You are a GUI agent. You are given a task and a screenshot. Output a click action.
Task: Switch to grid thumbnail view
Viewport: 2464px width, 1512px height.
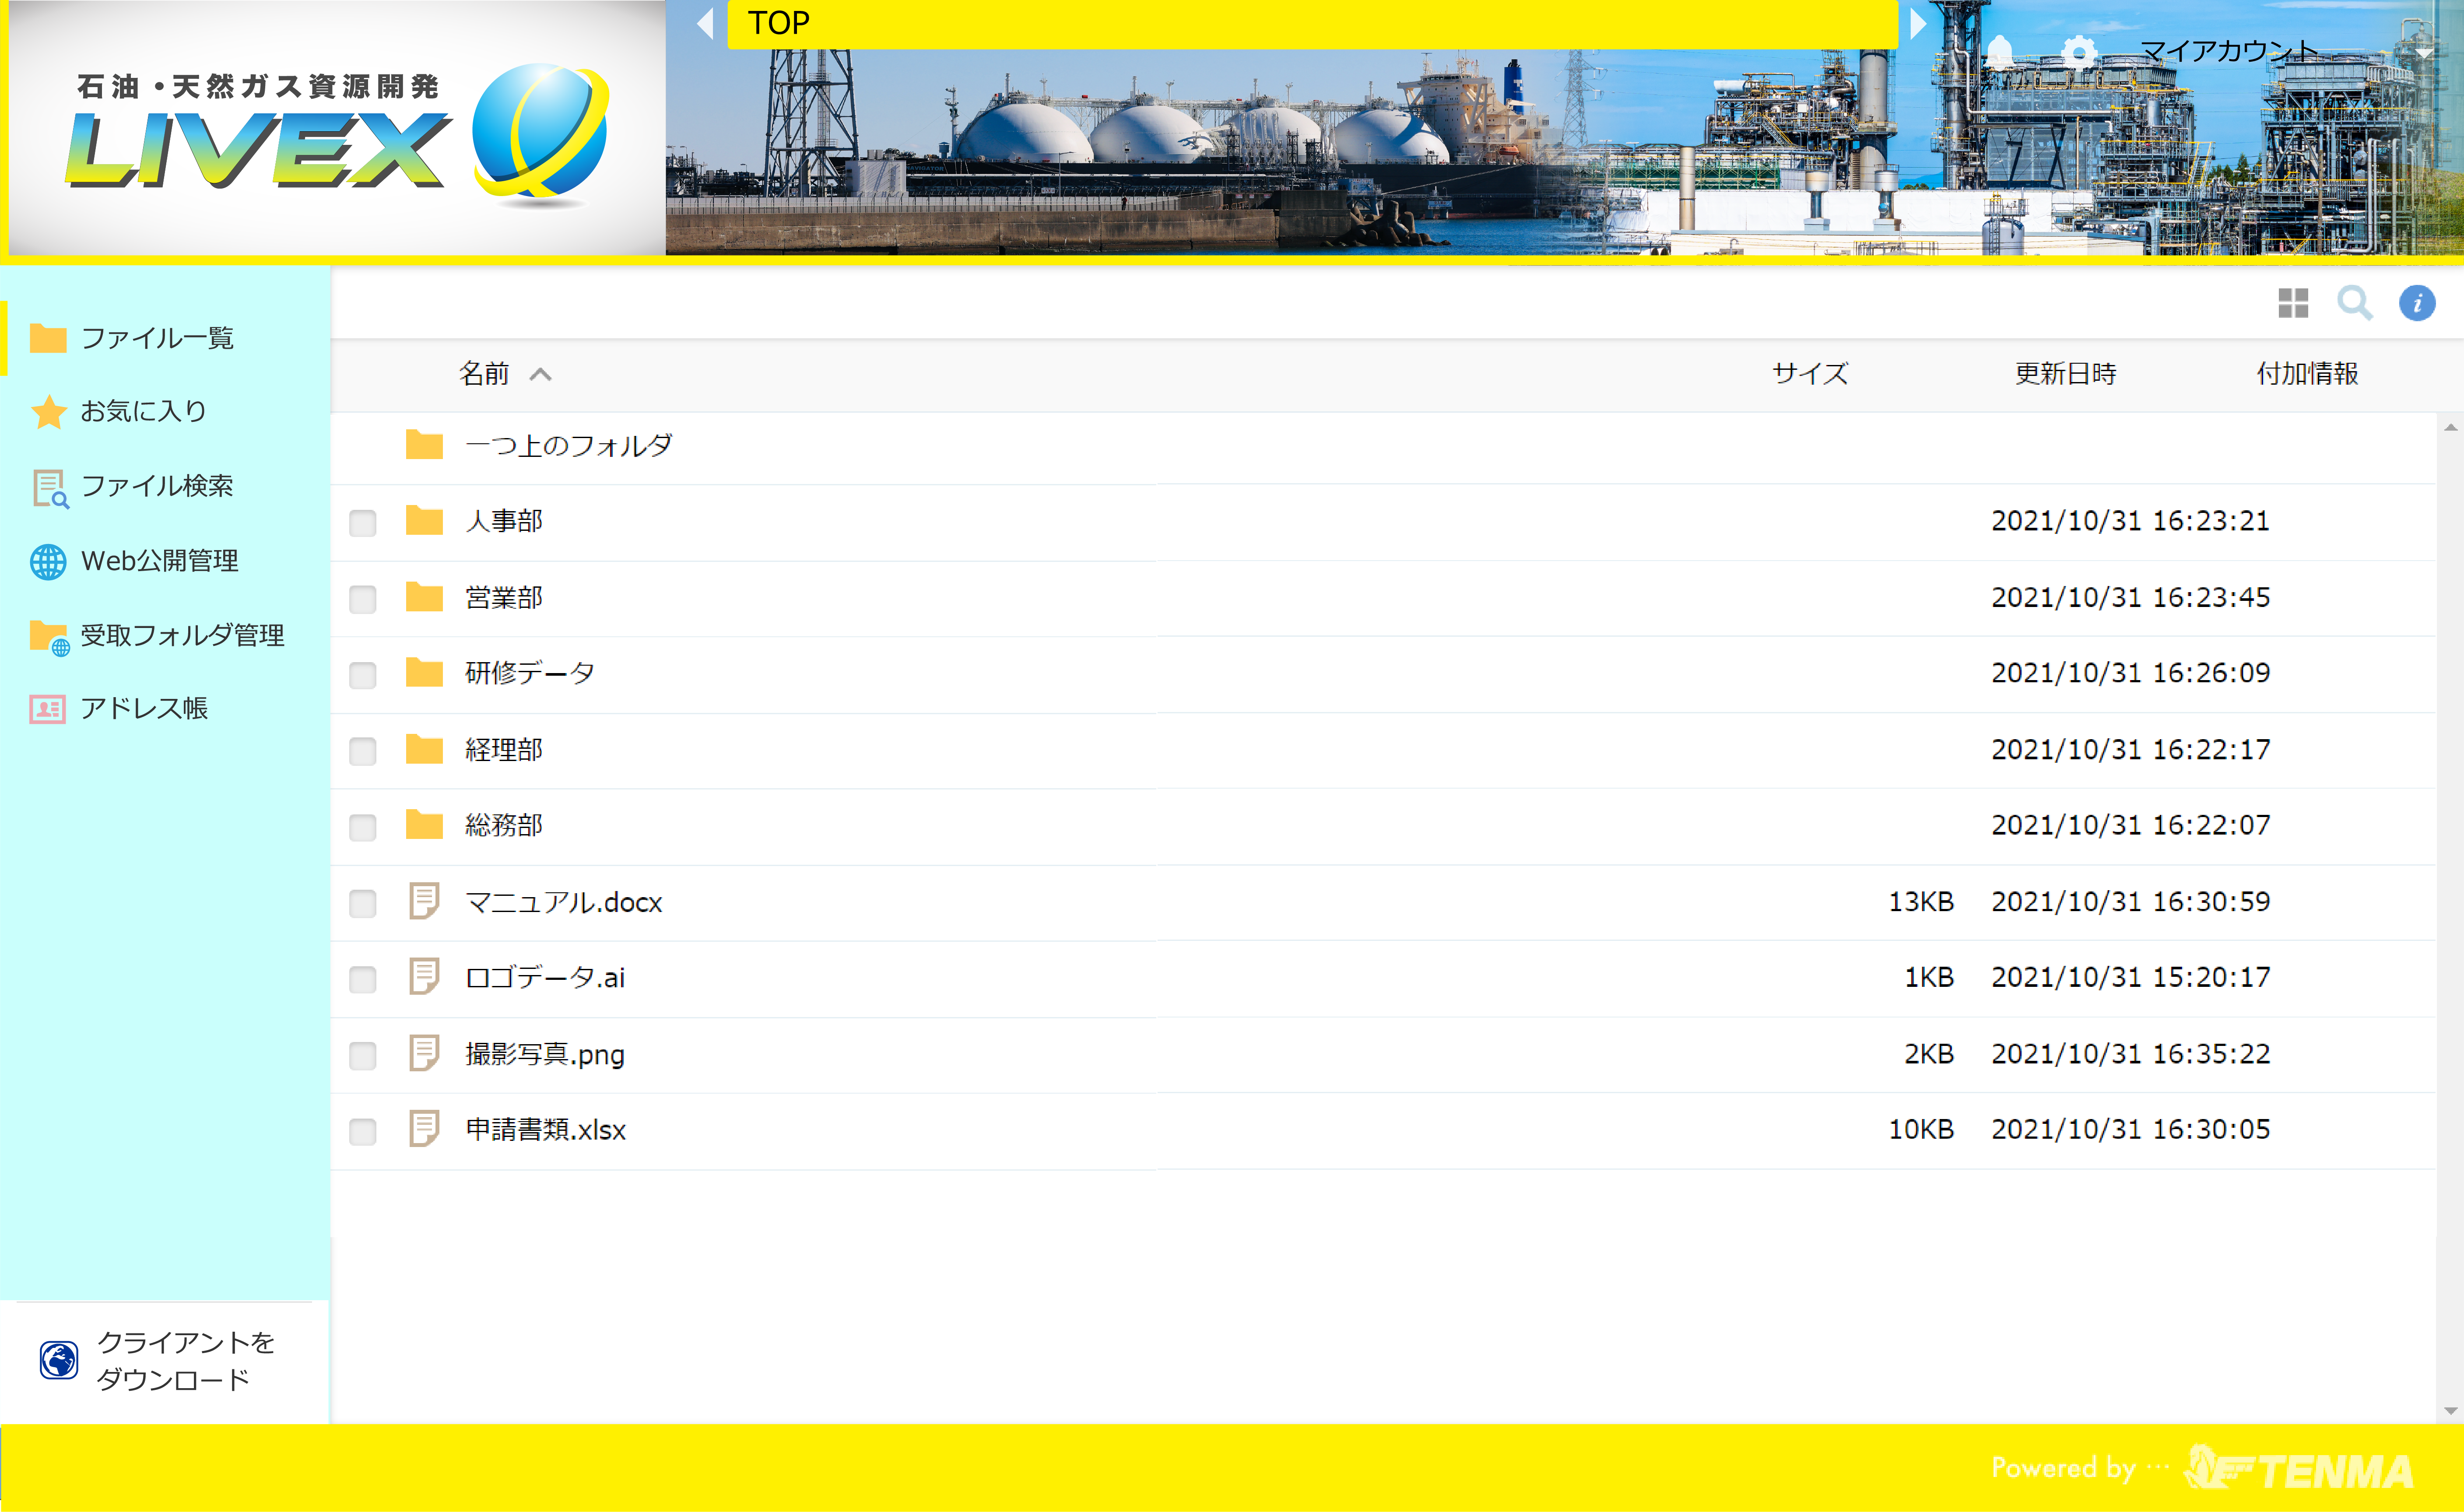(2293, 303)
